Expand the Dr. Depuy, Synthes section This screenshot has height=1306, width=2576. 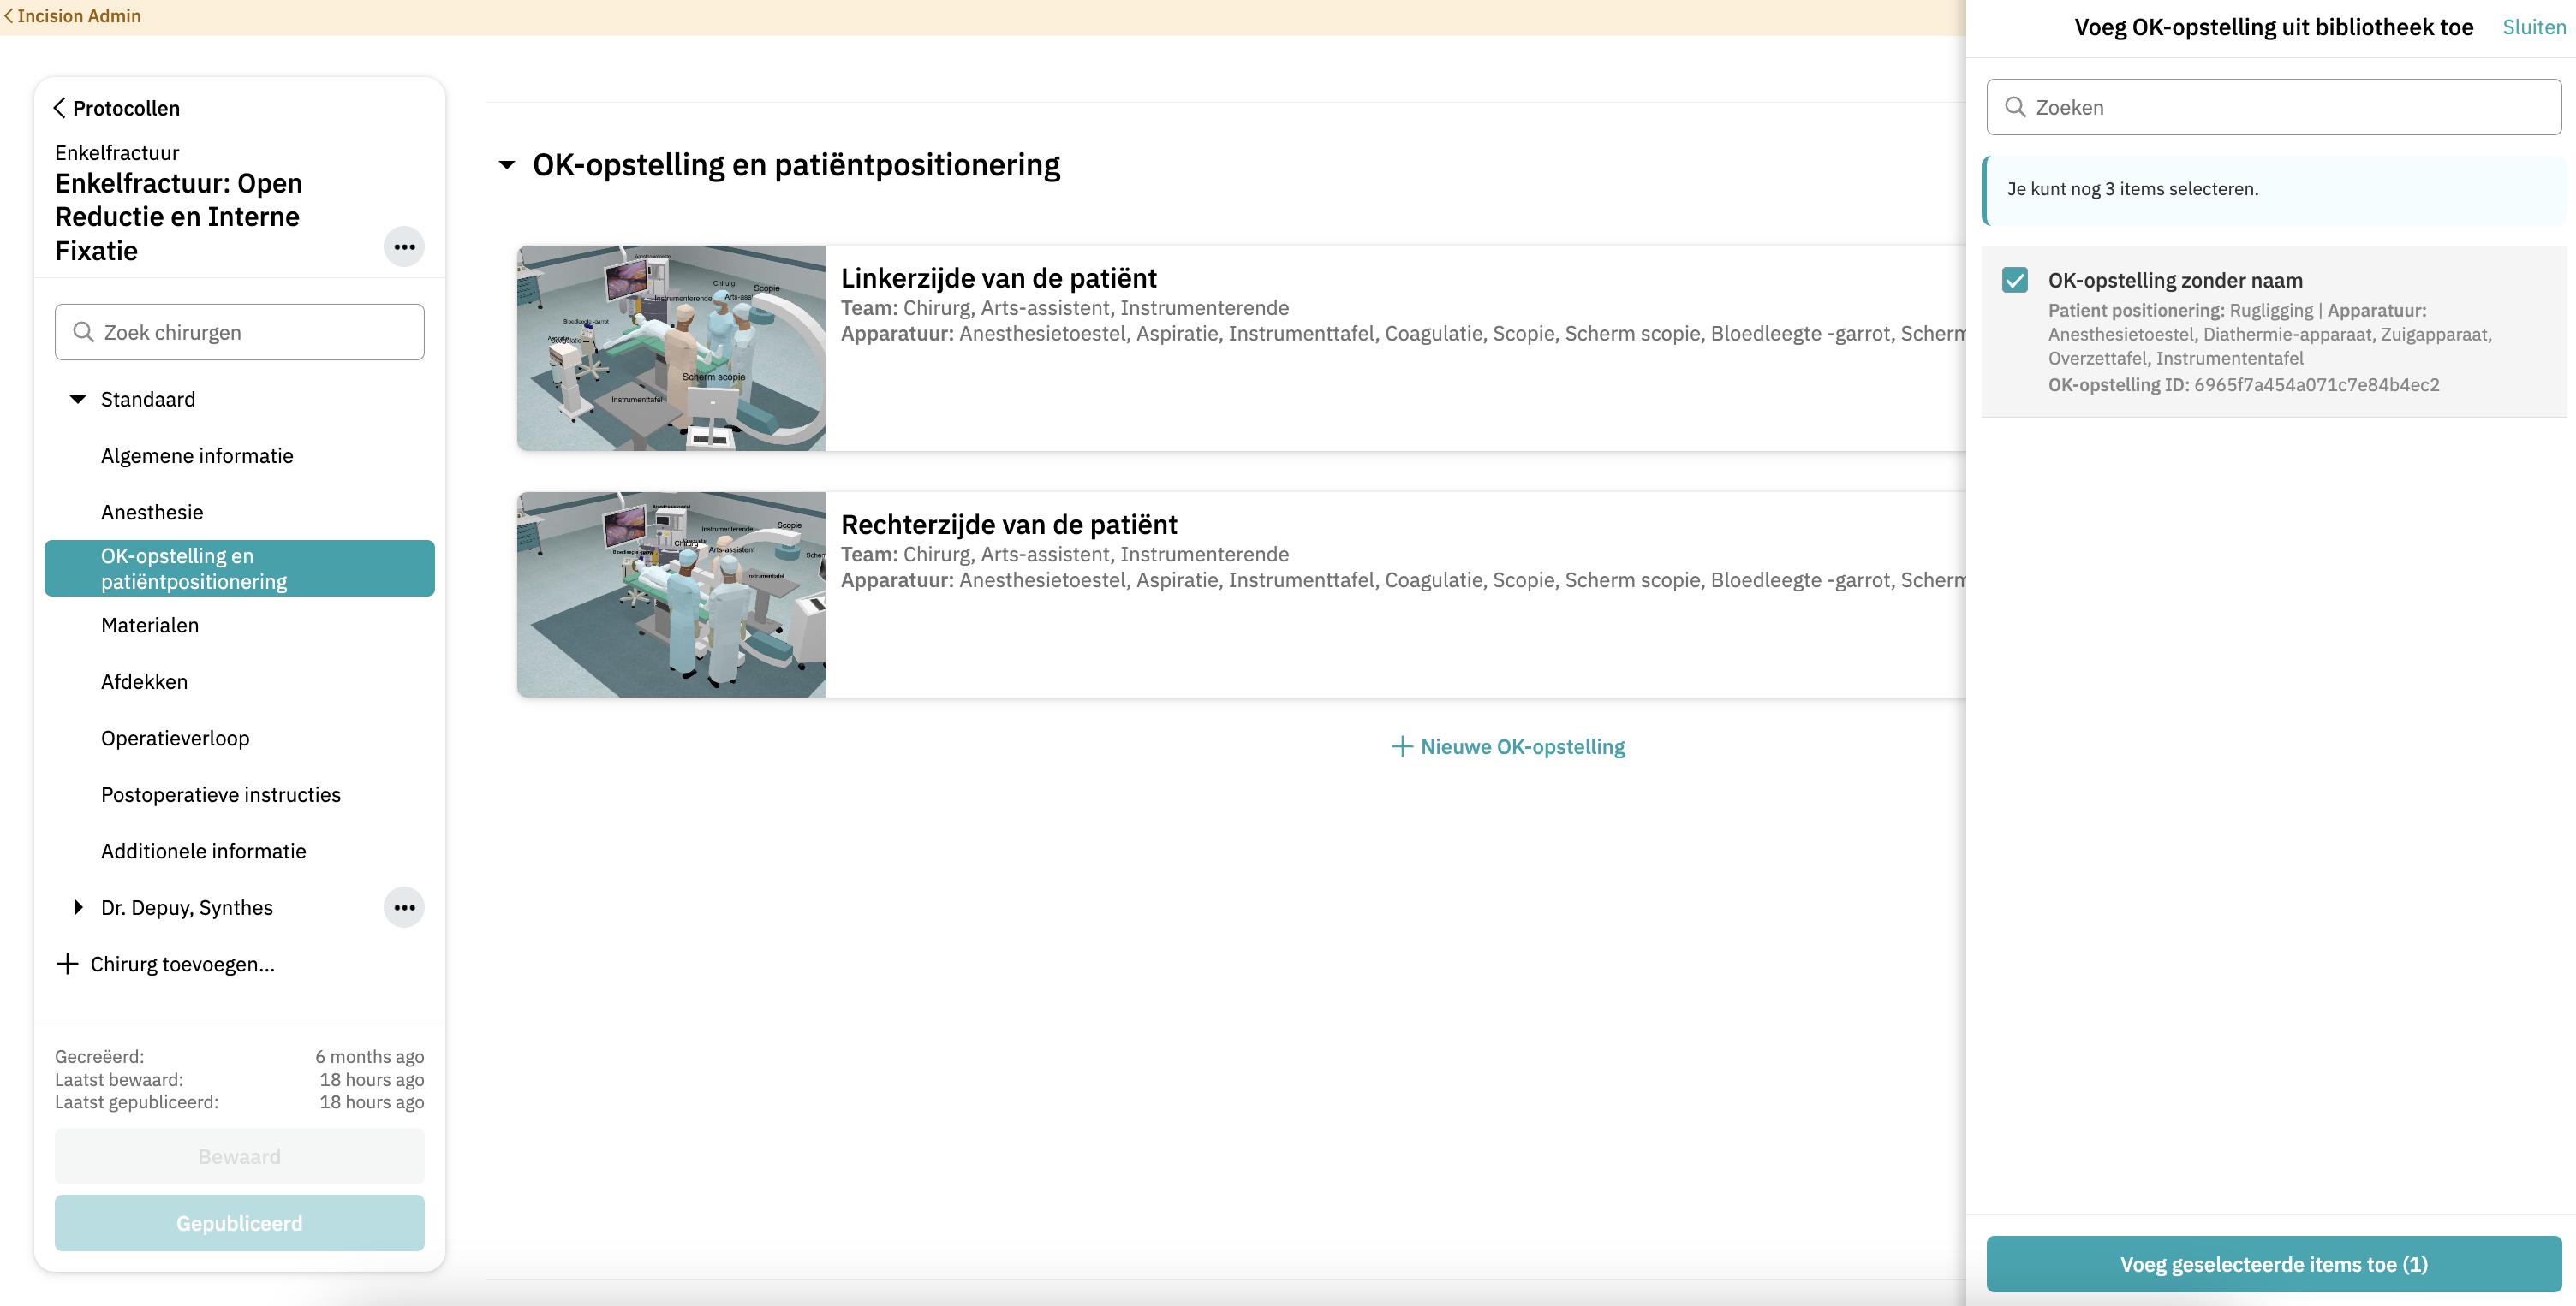[x=78, y=907]
